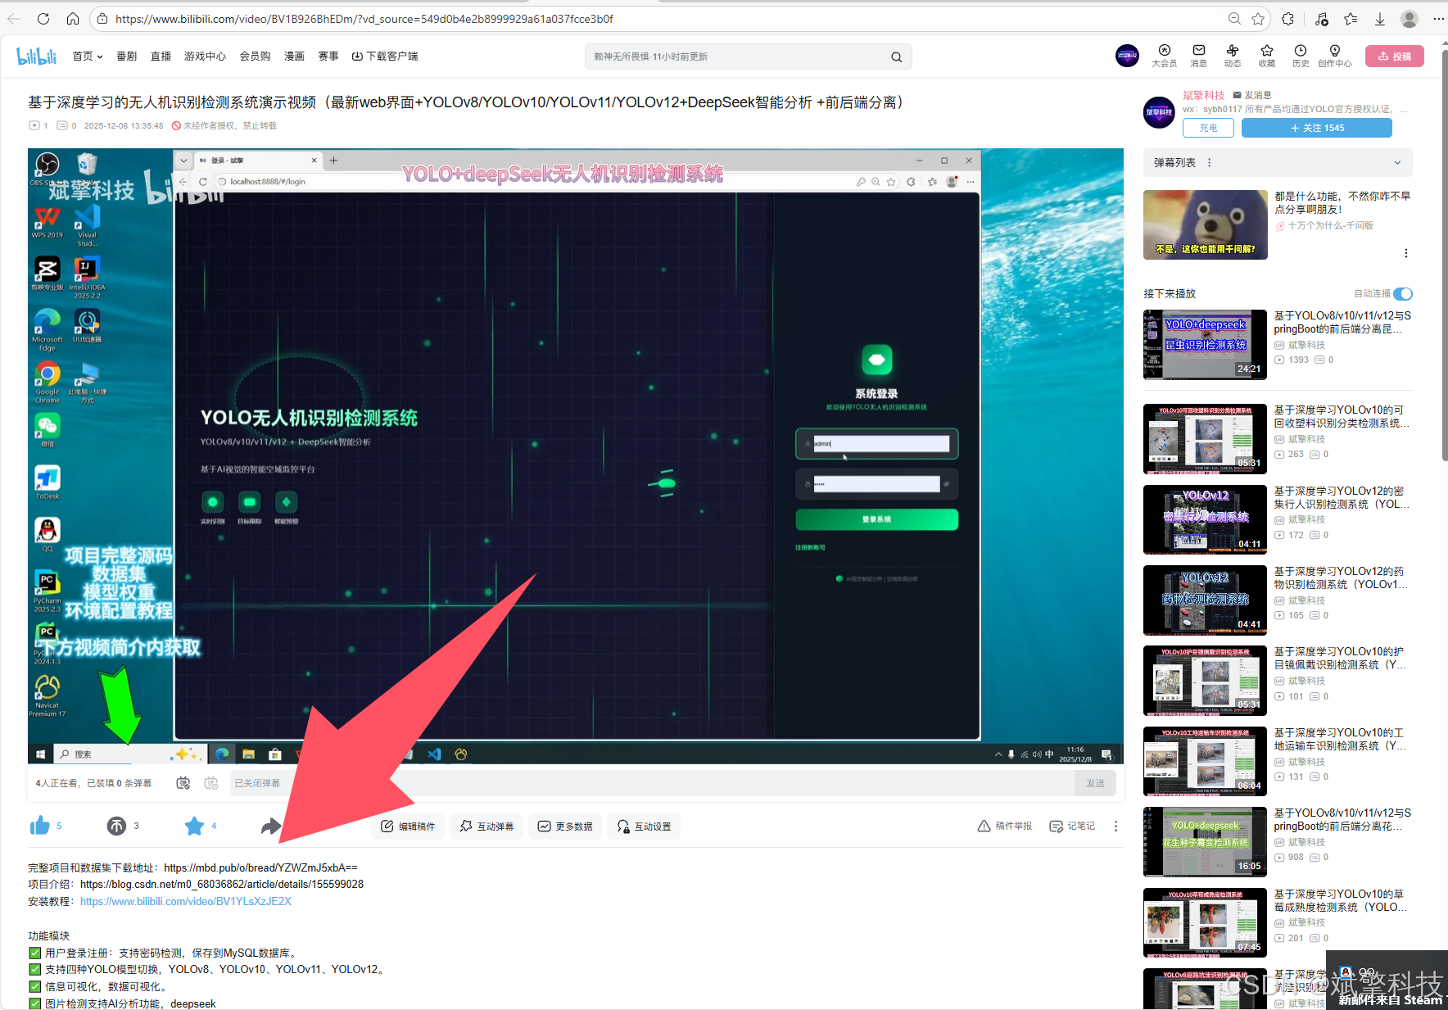Open 动态 feed icon
This screenshot has height=1010, width=1448.
[1233, 56]
